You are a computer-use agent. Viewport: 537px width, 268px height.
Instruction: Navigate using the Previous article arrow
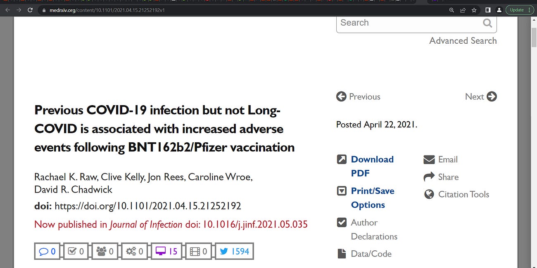(x=341, y=96)
